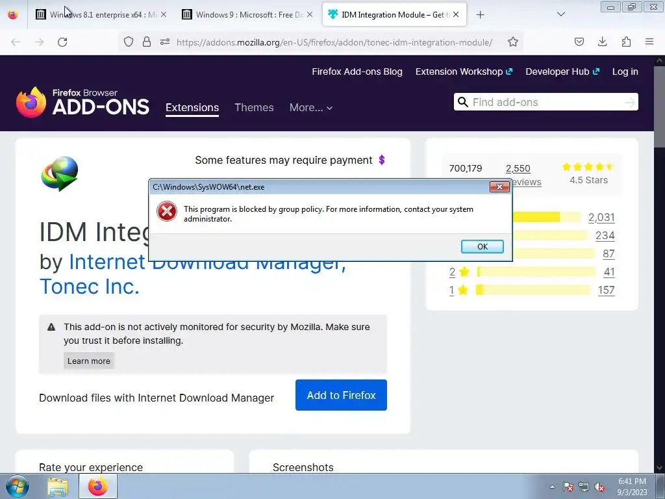
Task: Open the Extensions section
Action: pos(192,107)
